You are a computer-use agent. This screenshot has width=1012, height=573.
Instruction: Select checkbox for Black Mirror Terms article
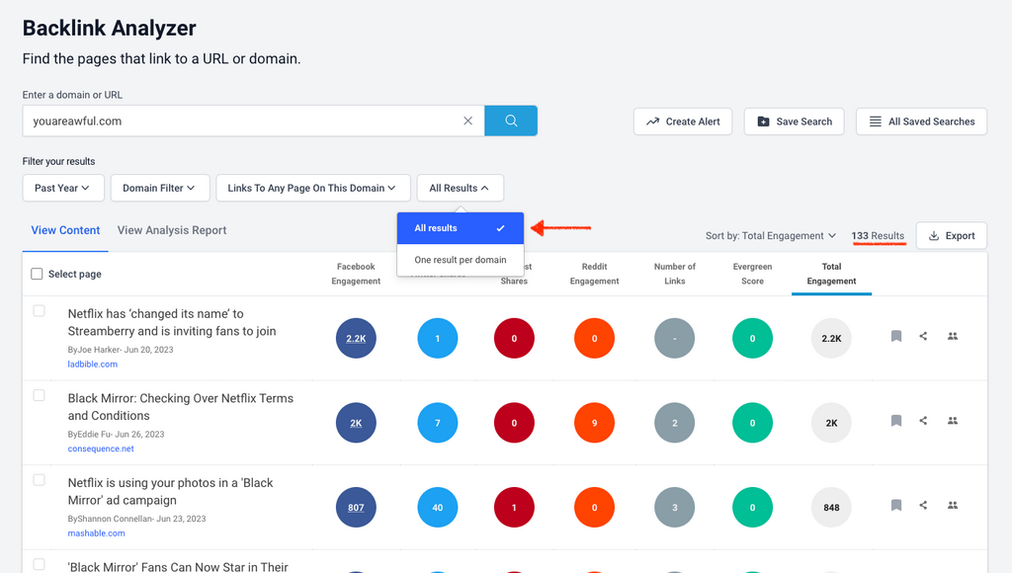(40, 395)
